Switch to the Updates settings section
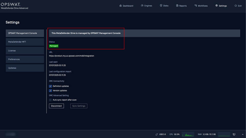The image size is (246, 138). coord(25,68)
